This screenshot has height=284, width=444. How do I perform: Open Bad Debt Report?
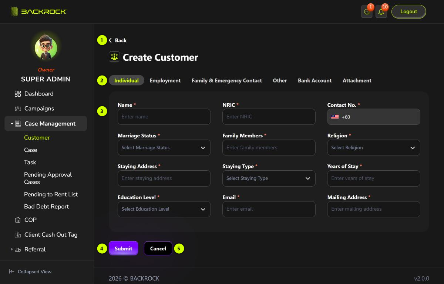[47, 207]
